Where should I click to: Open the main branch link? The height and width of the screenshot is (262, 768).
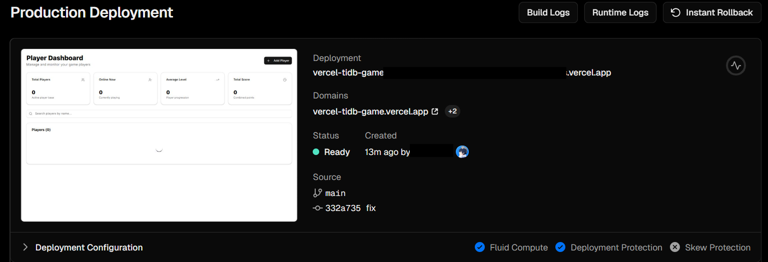(335, 193)
